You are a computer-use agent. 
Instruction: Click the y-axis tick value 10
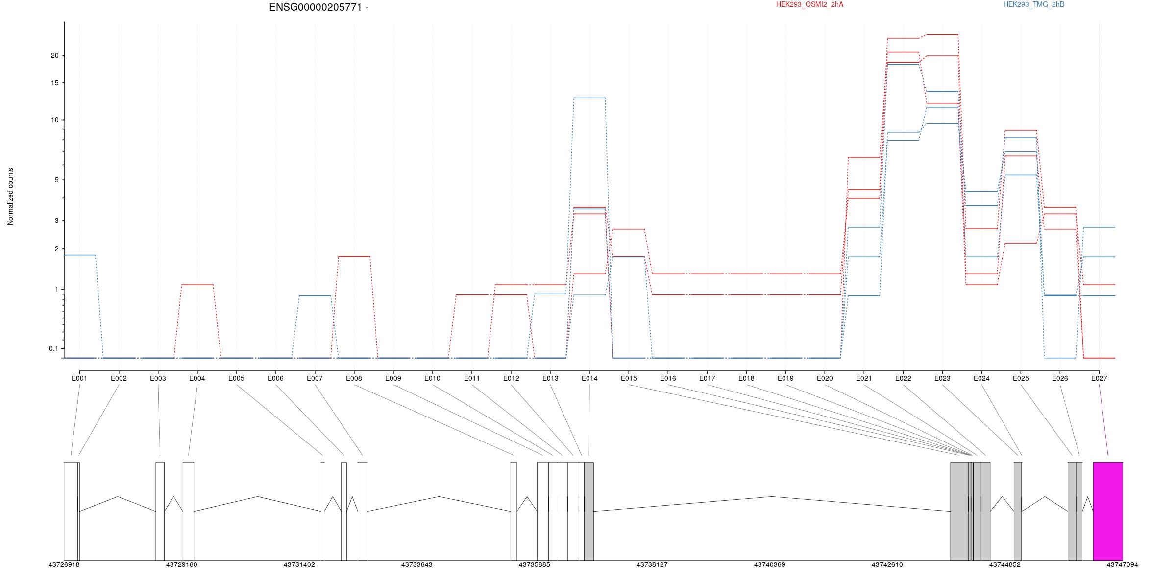54,120
